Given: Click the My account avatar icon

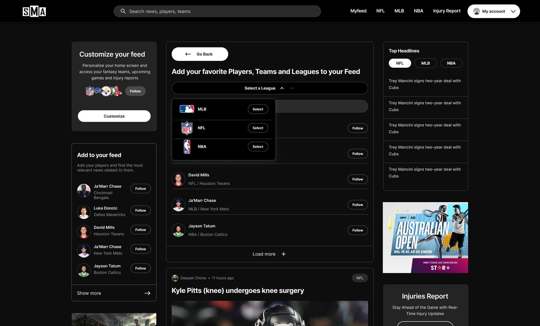Looking at the screenshot, I should point(477,11).
